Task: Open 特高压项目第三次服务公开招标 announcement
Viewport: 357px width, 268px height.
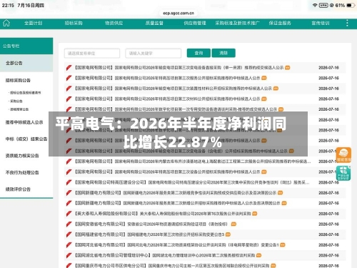Action: [167, 78]
